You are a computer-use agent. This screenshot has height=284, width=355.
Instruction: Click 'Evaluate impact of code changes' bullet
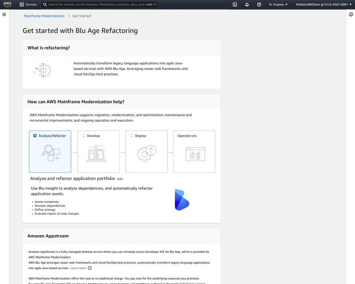[57, 214]
